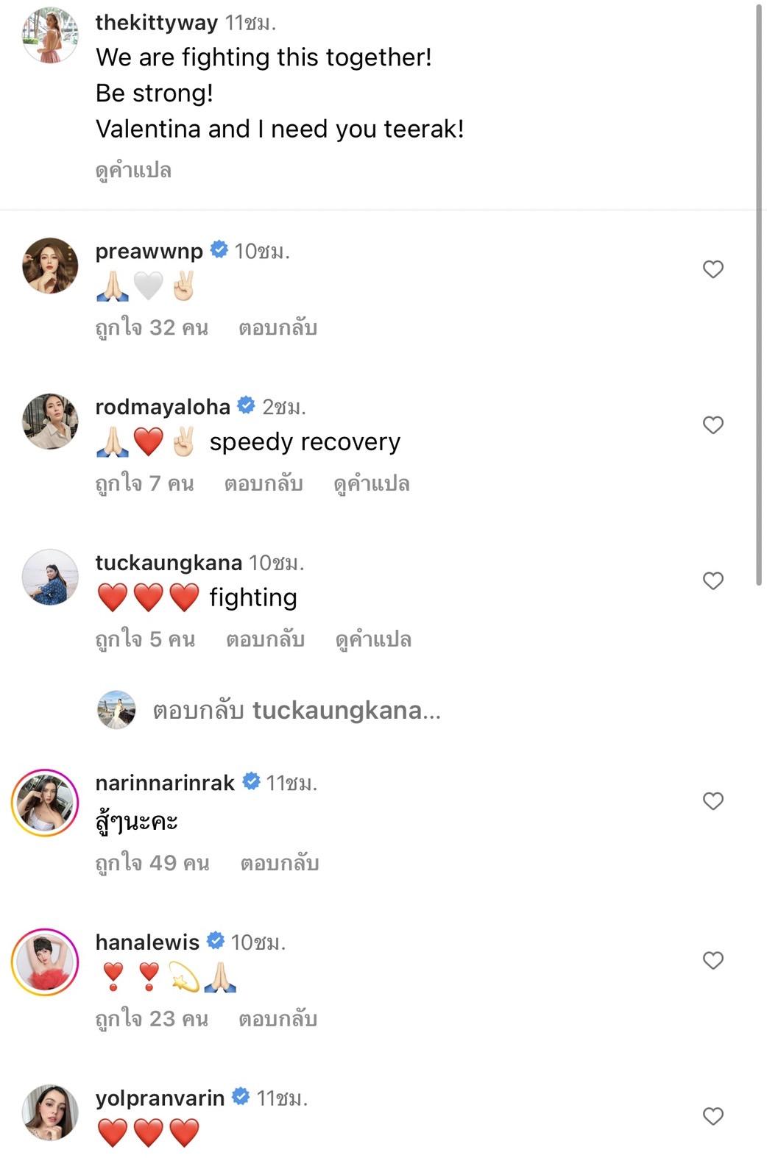This screenshot has width=767, height=1158.
Task: Tap heart on hanalewis's comment
Action: pos(713,960)
